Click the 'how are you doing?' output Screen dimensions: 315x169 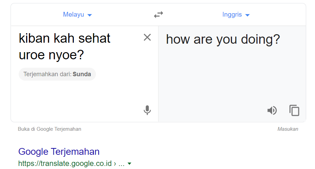223,39
